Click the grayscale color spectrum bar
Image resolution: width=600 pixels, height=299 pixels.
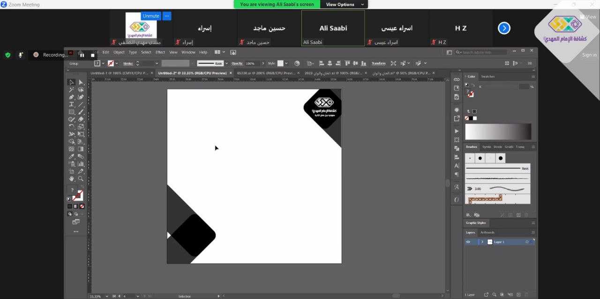498,131
